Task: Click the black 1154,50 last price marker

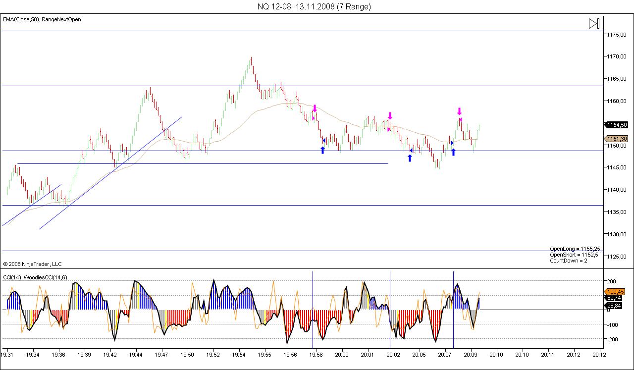Action: 617,125
